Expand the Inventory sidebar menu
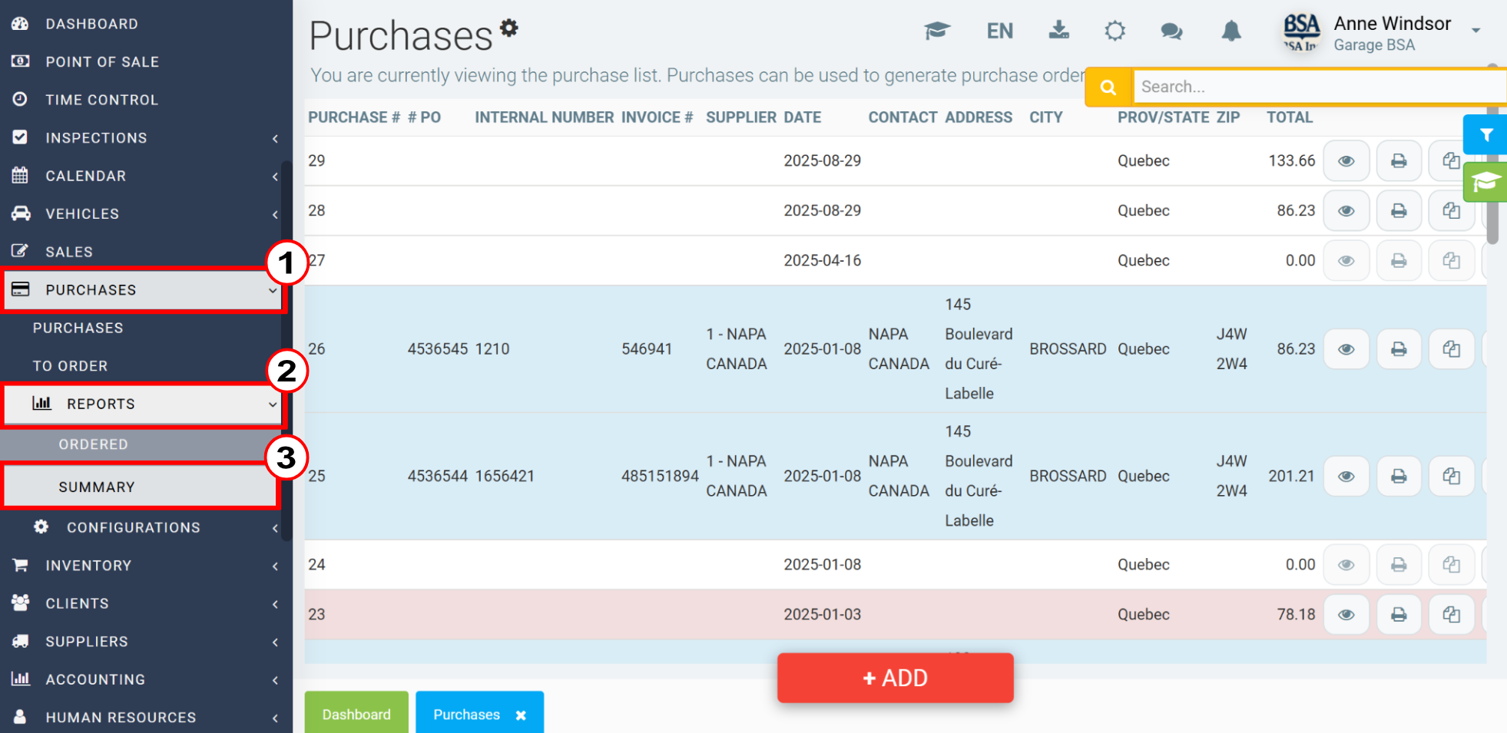 click(x=144, y=566)
